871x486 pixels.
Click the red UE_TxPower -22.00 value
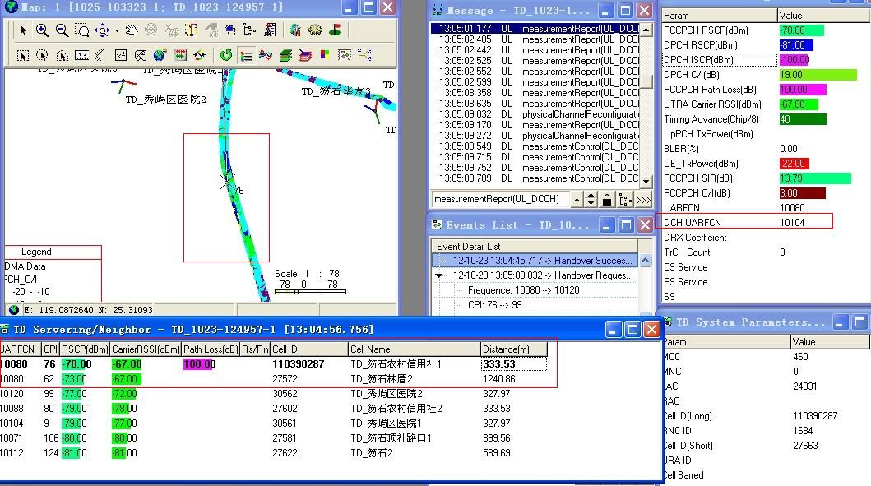click(794, 164)
